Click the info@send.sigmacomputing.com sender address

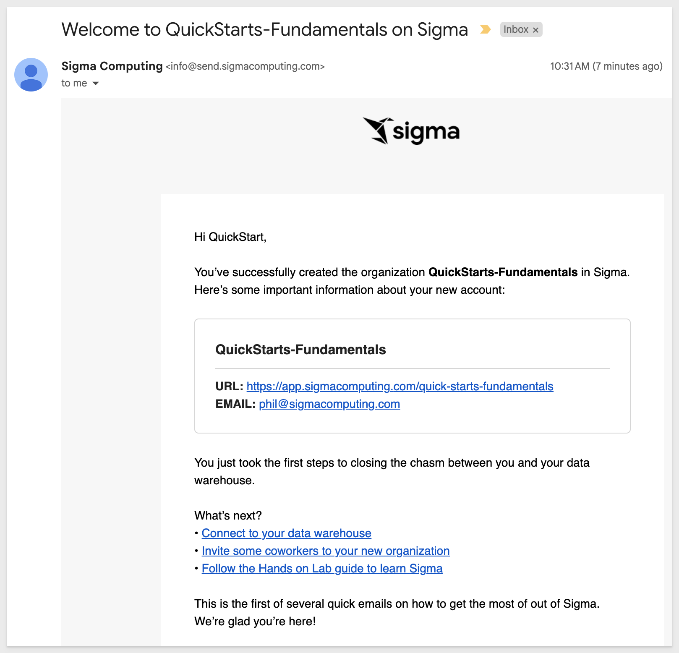coord(245,66)
